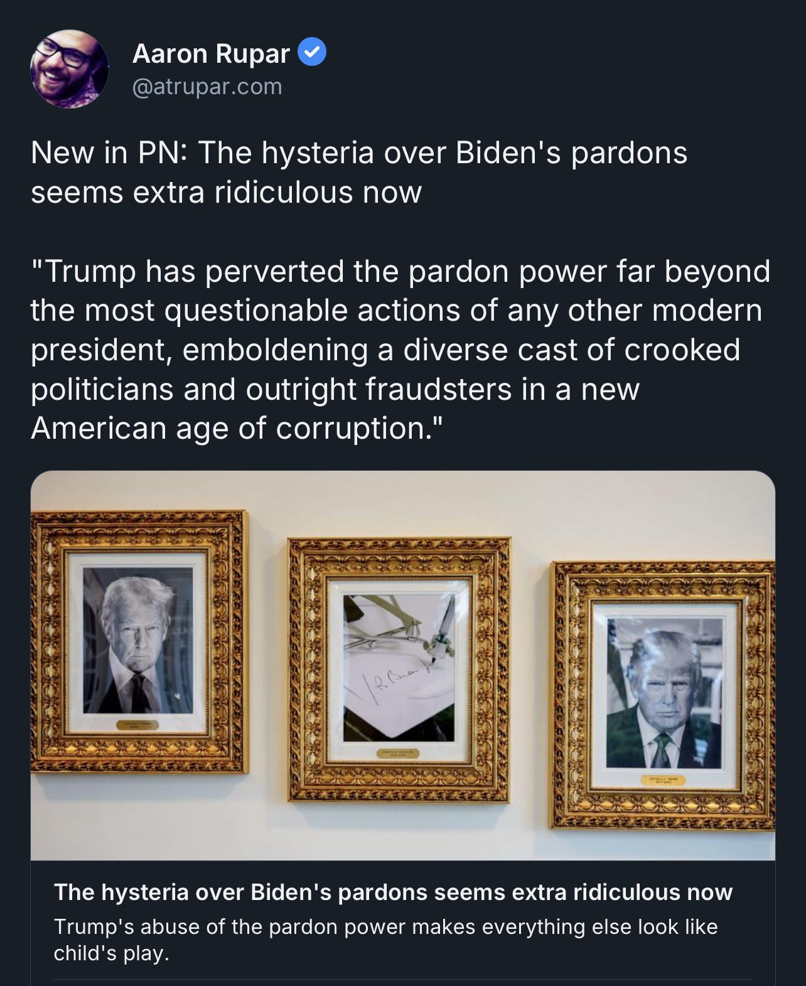
Task: Open the middle framed signature photo
Action: click(x=399, y=669)
